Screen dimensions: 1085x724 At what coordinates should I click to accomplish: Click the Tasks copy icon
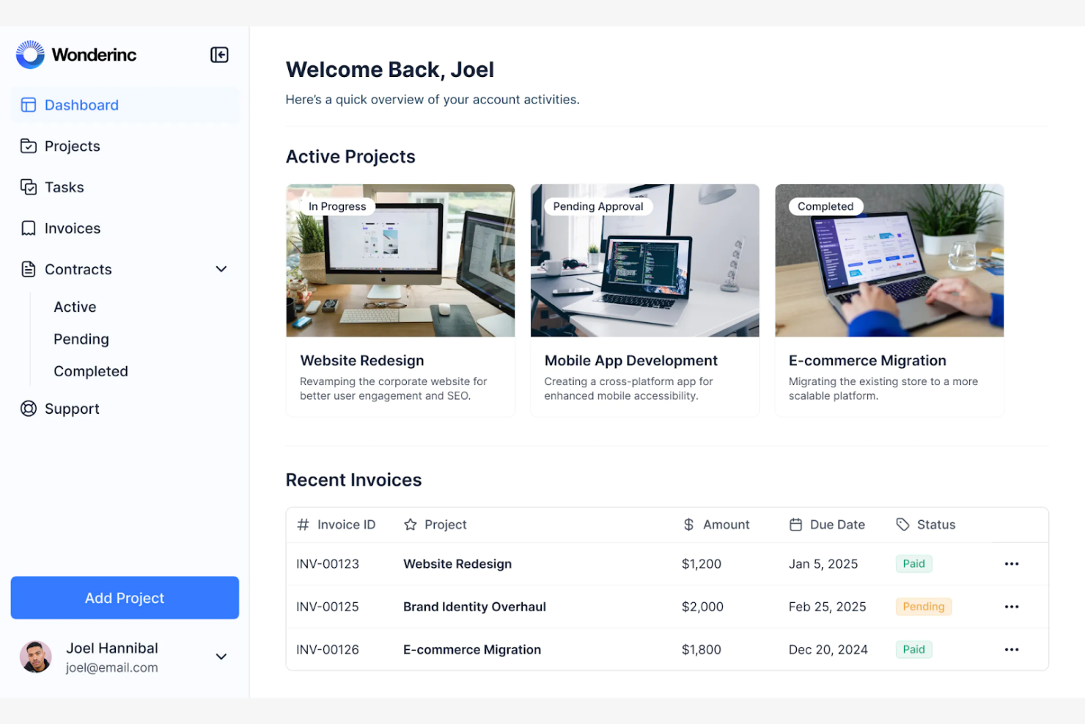coord(28,187)
